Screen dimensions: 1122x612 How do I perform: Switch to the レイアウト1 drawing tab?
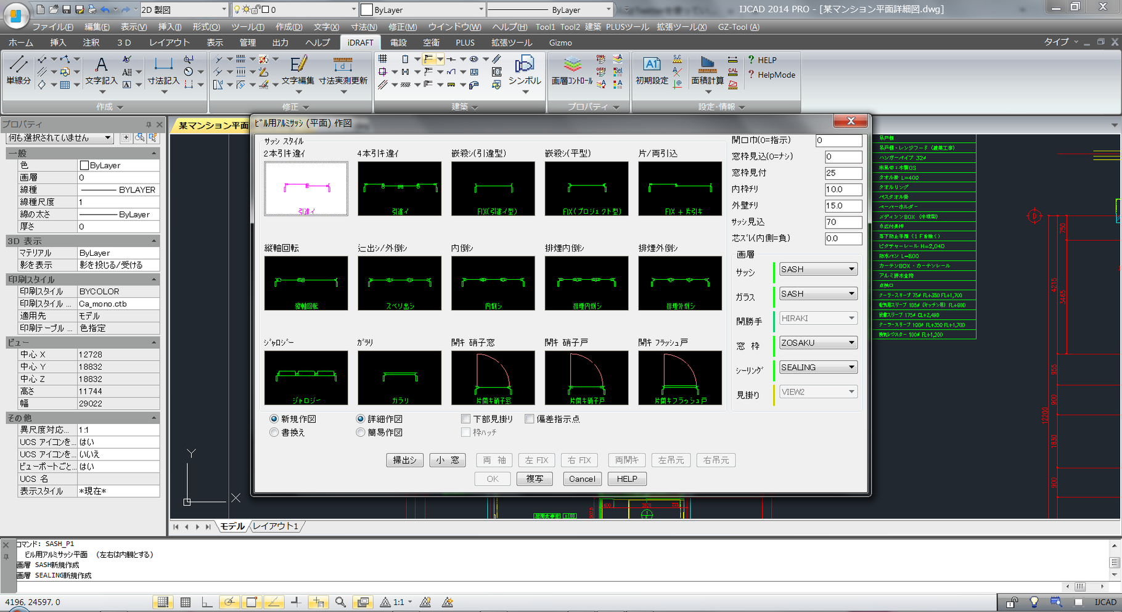click(276, 526)
